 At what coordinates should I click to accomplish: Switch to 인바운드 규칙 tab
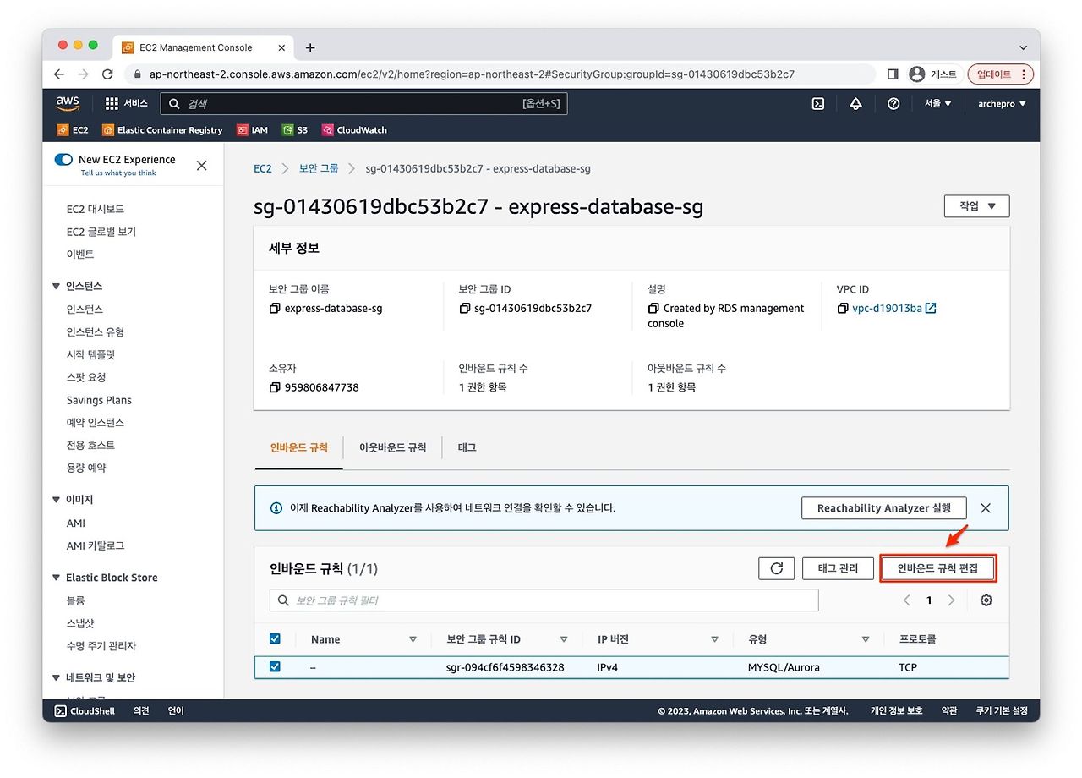click(x=298, y=447)
